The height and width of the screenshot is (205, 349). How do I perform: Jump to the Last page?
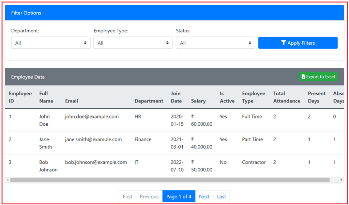coord(222,196)
